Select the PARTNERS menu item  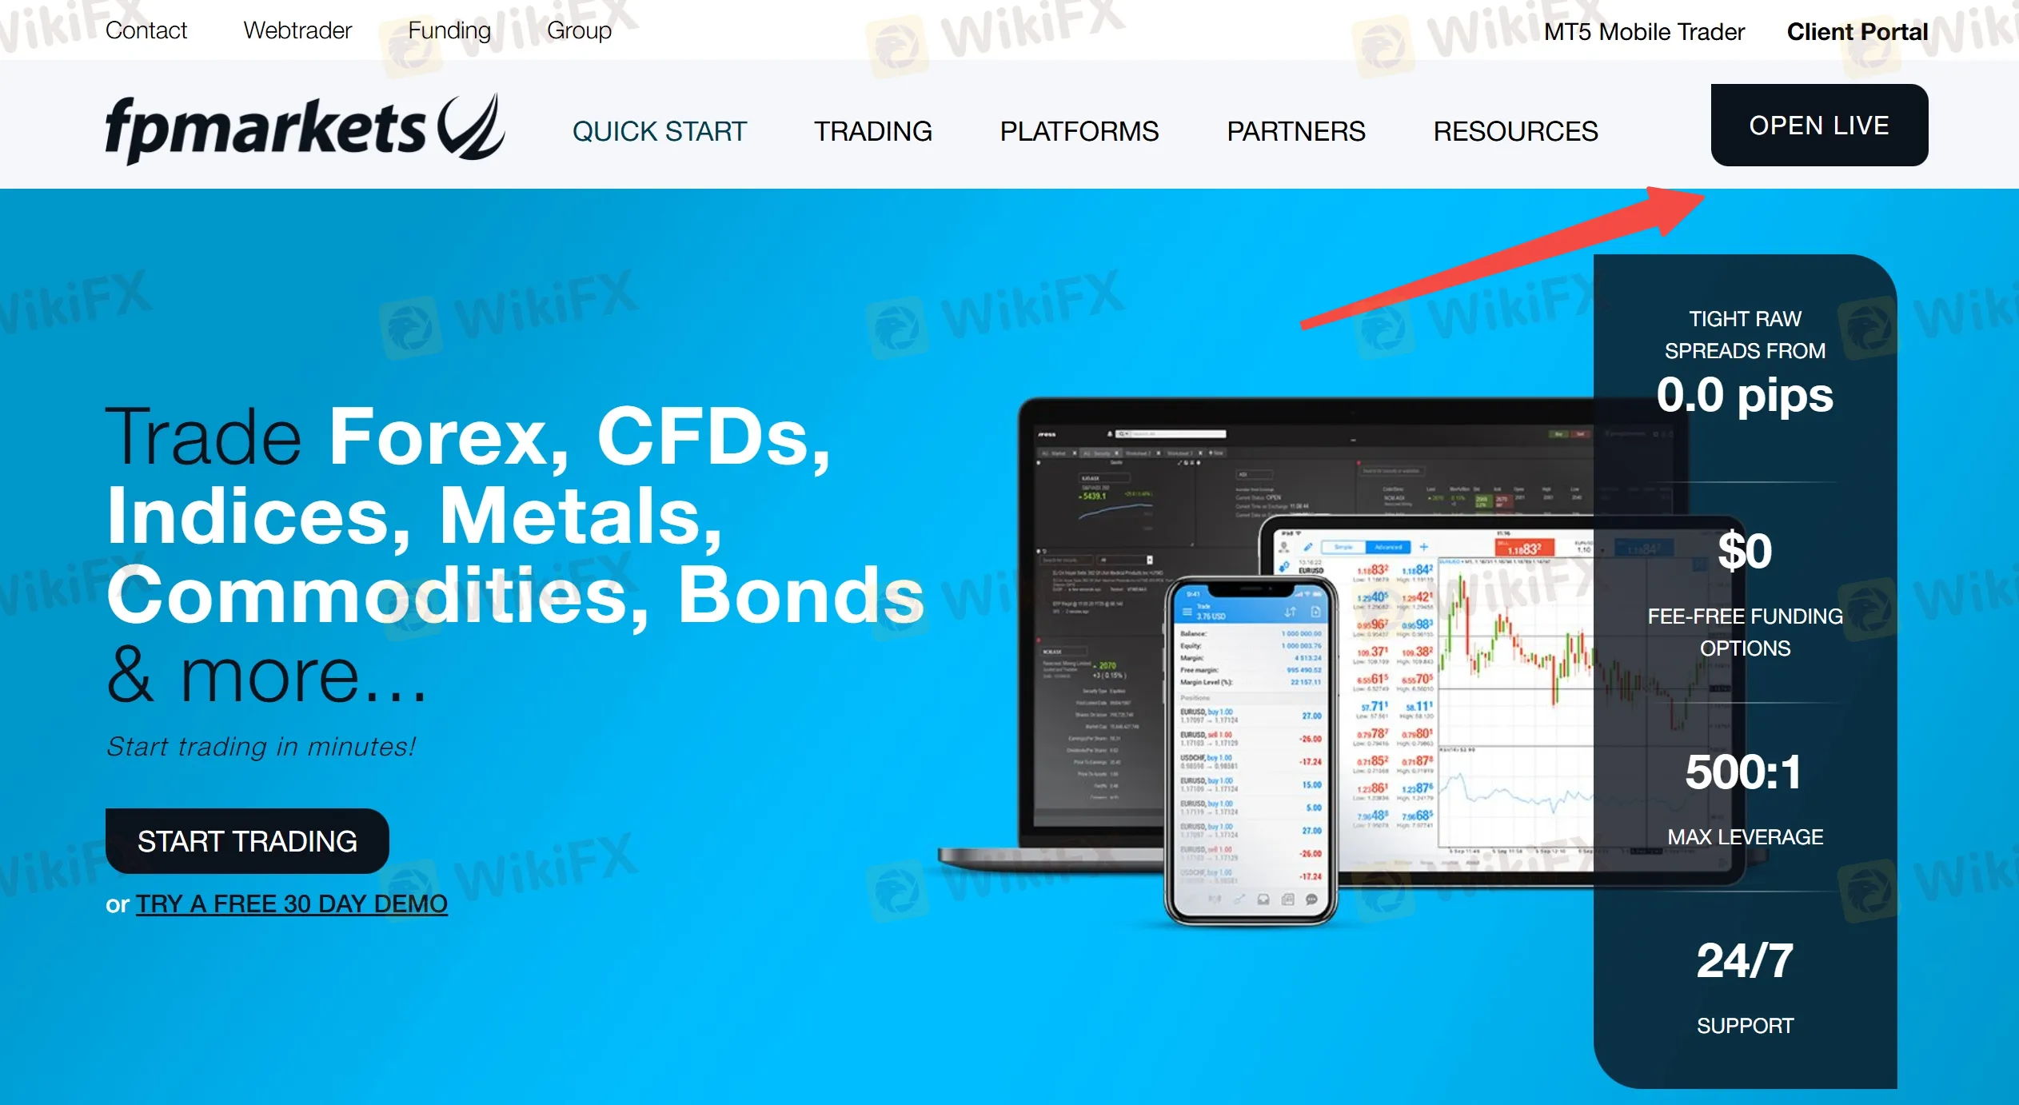pos(1292,130)
